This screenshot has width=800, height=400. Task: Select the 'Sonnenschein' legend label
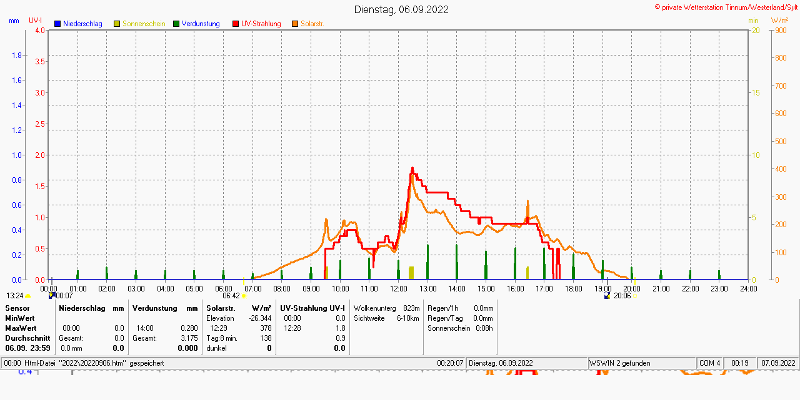144,24
